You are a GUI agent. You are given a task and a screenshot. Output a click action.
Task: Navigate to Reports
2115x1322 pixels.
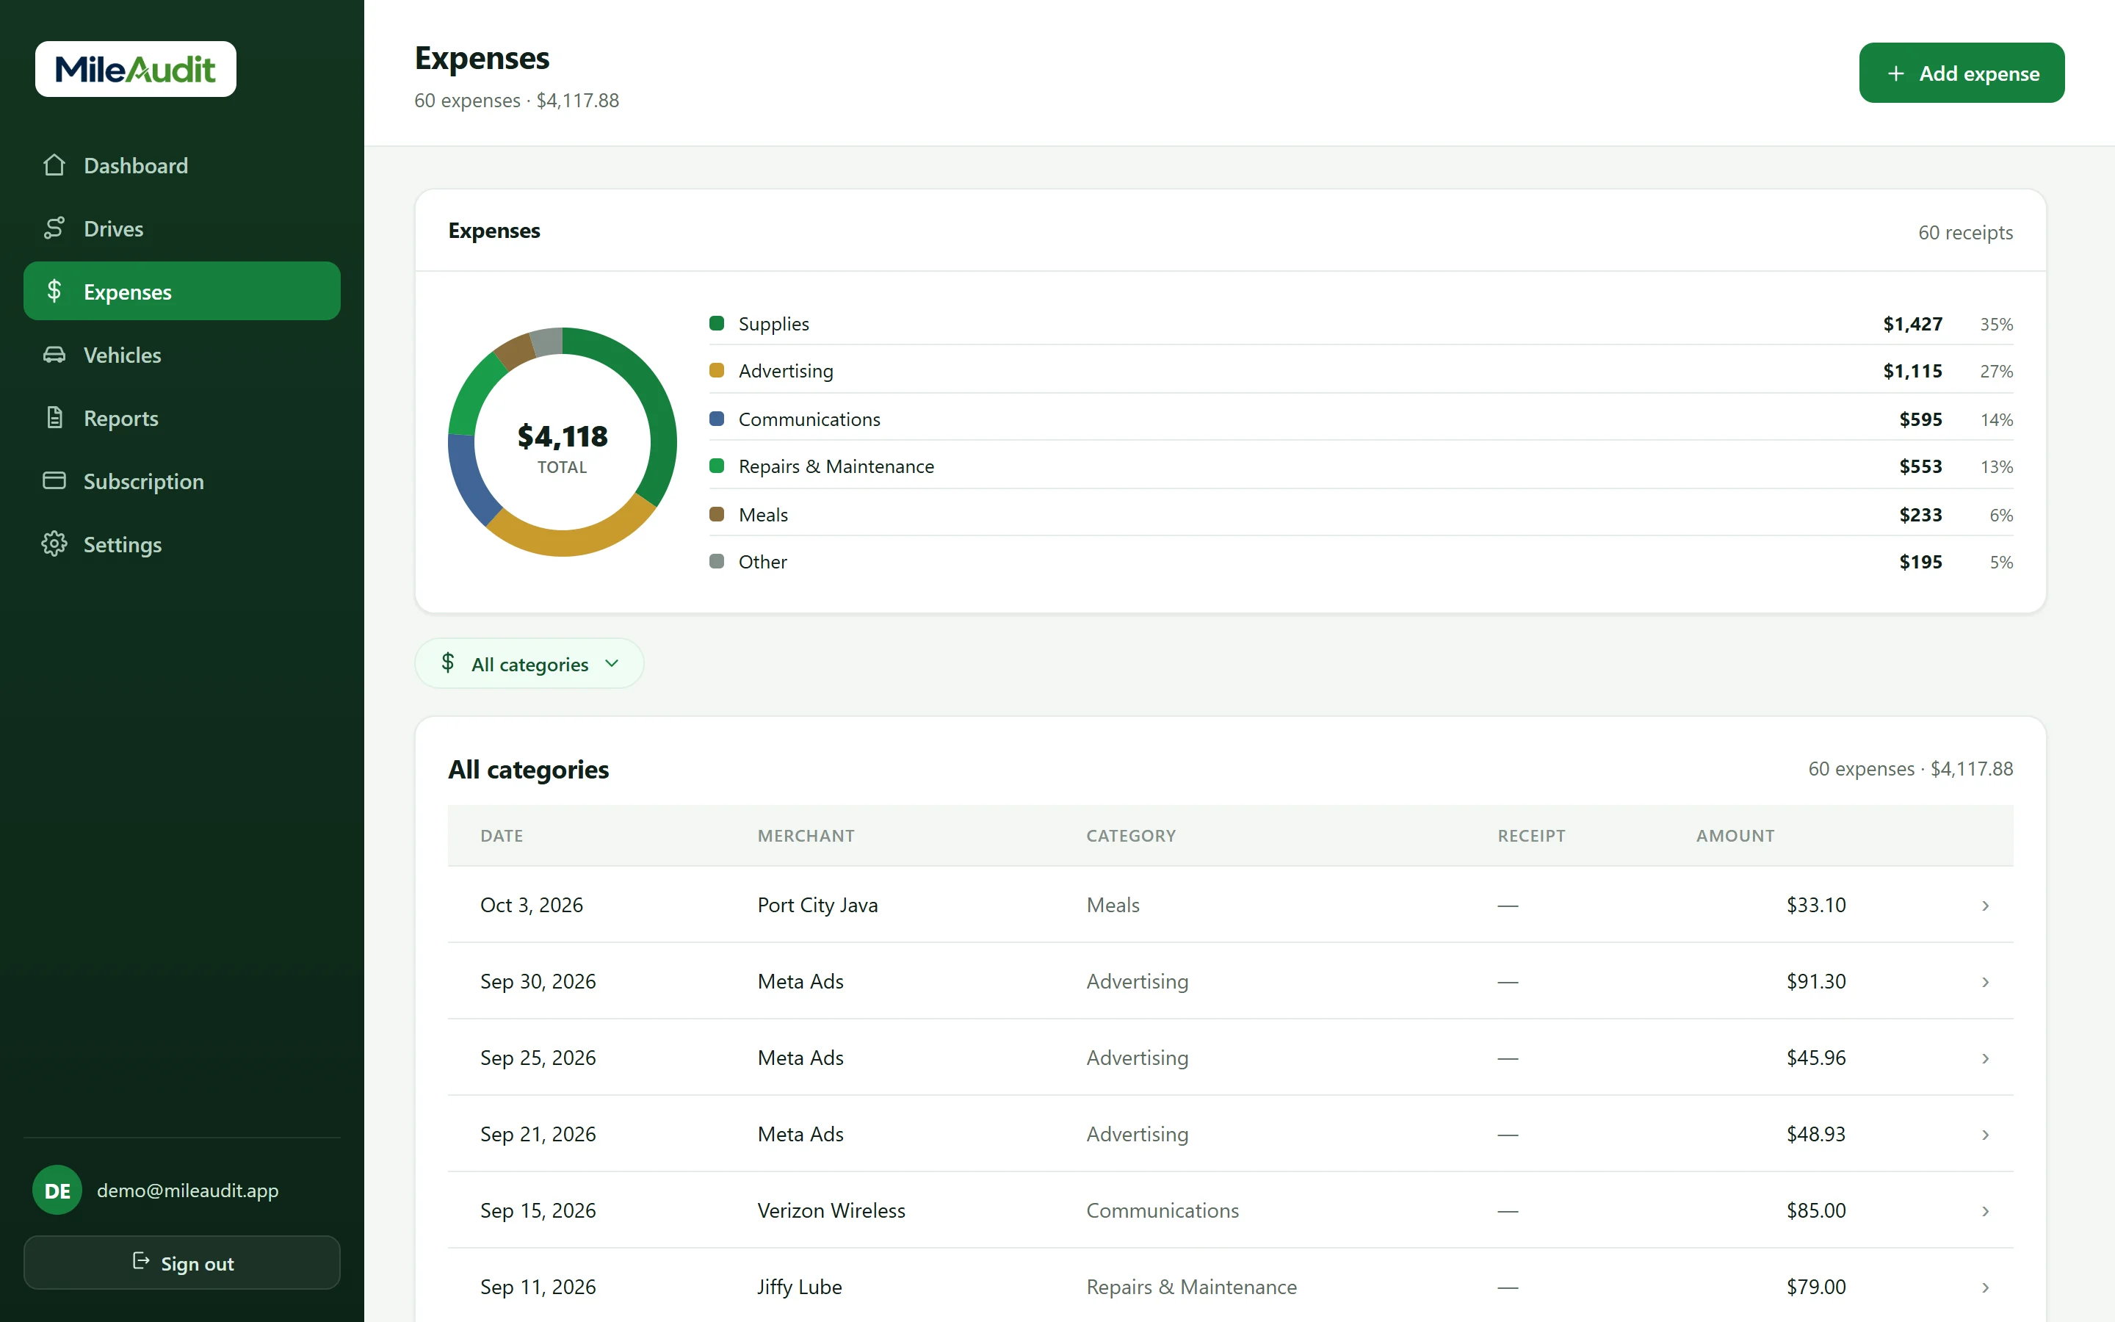[182, 418]
